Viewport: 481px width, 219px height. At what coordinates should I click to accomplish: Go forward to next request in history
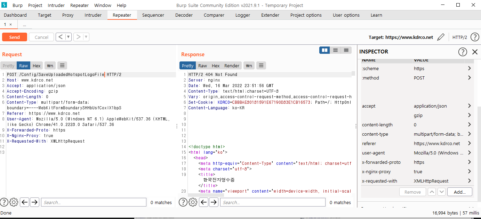pyautogui.click(x=78, y=37)
